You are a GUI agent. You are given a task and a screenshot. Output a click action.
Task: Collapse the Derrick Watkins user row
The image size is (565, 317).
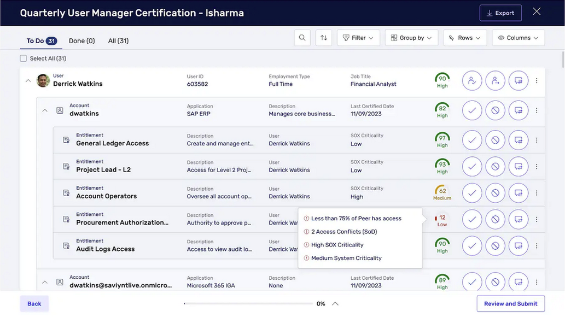tap(28, 81)
